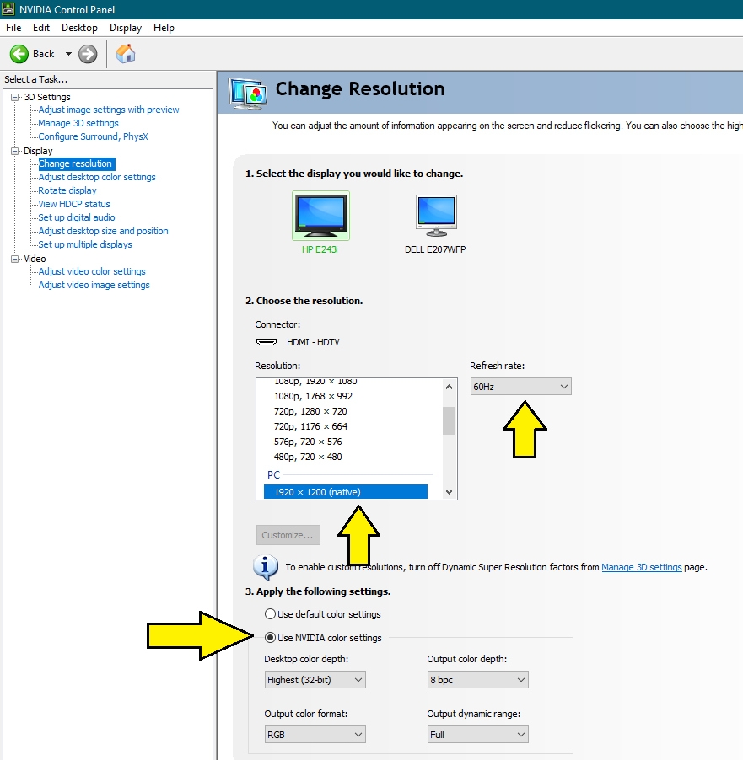Click the grey Forward arrow icon

(88, 54)
